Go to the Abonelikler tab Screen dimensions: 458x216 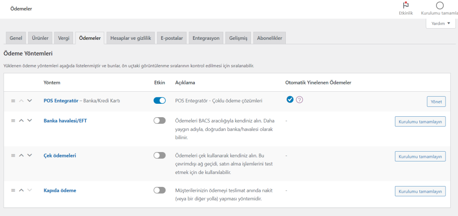(269, 38)
